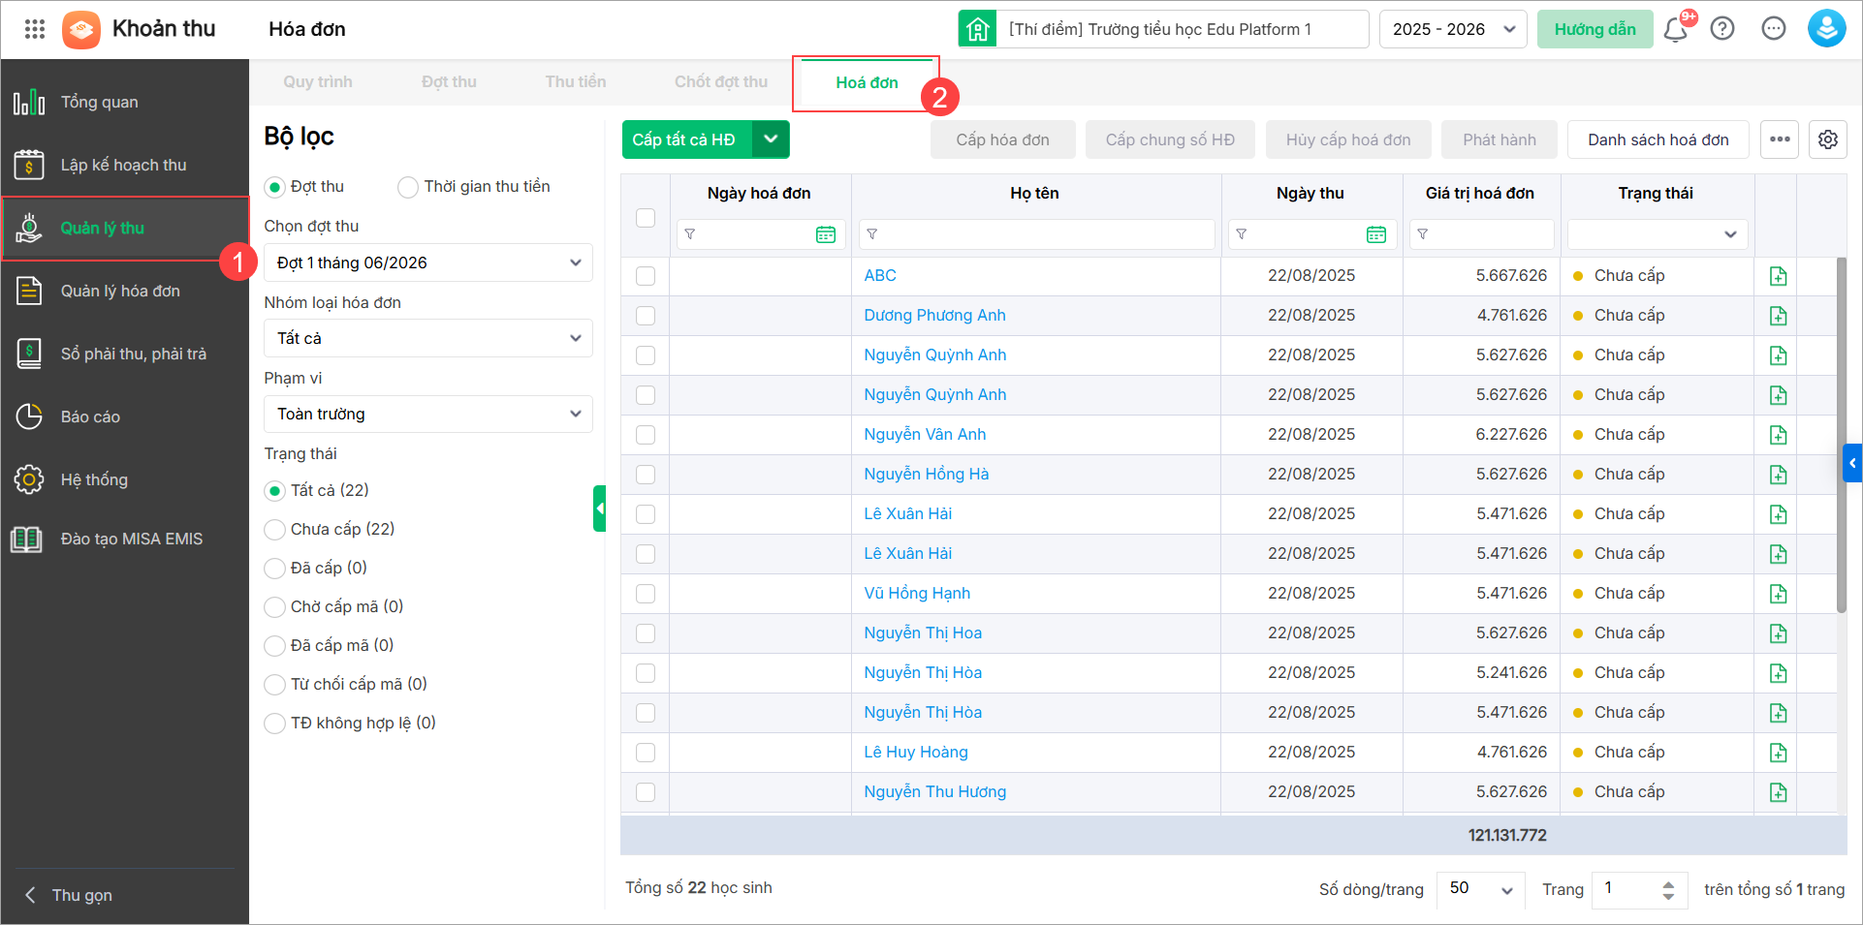
Task: Open Sổ phải thu, phải trả
Action: point(125,354)
